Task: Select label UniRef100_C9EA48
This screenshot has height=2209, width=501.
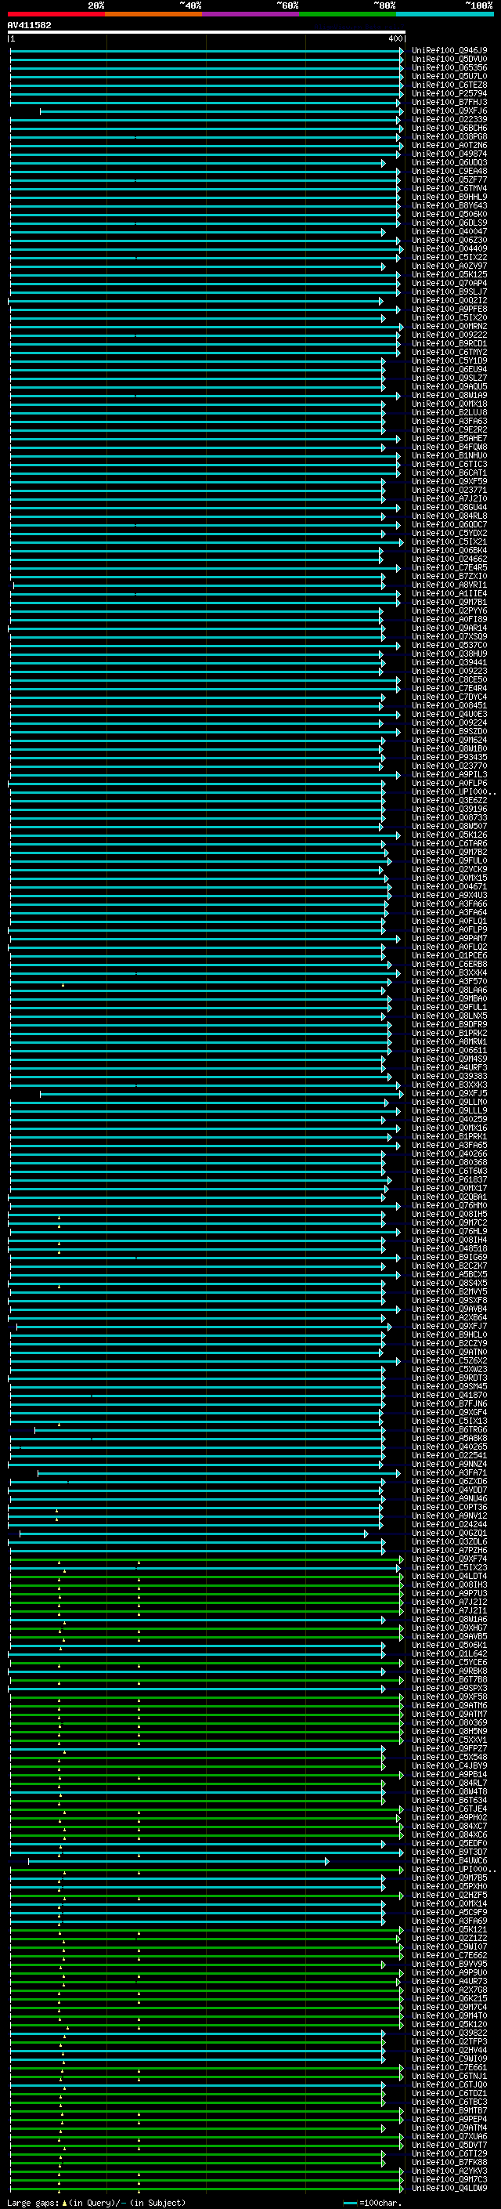Action: pos(449,171)
